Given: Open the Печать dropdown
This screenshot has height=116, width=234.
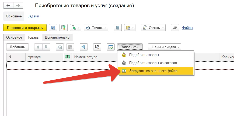Looking at the screenshot, I should tap(96, 28).
